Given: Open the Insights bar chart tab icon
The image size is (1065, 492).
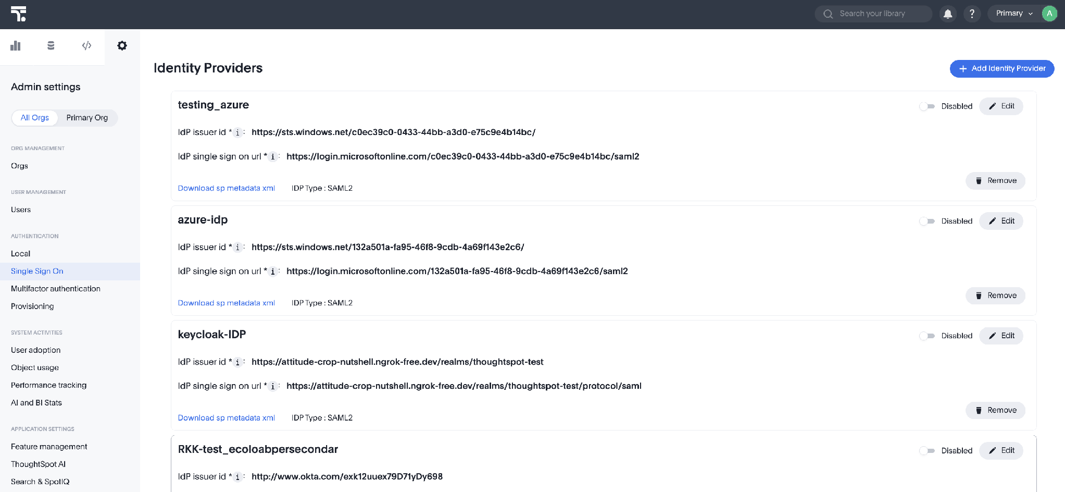Looking at the screenshot, I should 16,46.
